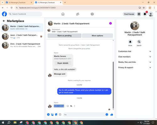This screenshot has height=125, width=157.
Task: Open the notifications bell in the top bar
Action: pyautogui.click(x=145, y=14)
